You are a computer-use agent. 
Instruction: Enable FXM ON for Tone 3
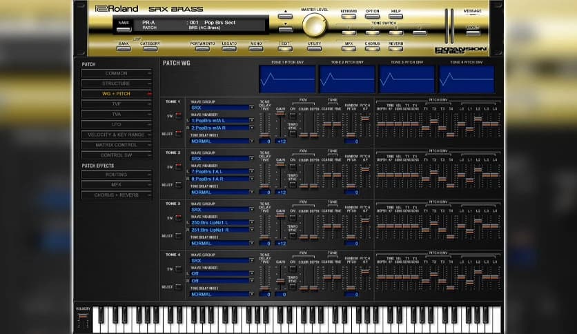pos(293,218)
